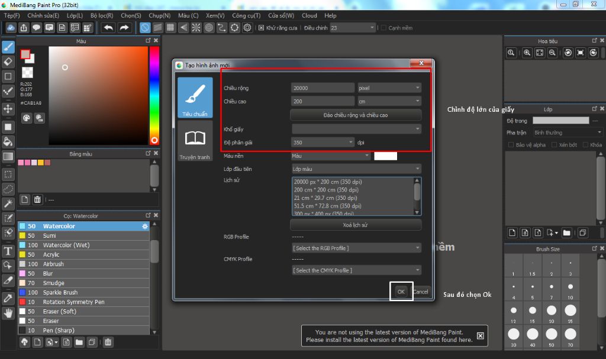Select the Sumi brush
606x359 pixels.
tap(84, 236)
